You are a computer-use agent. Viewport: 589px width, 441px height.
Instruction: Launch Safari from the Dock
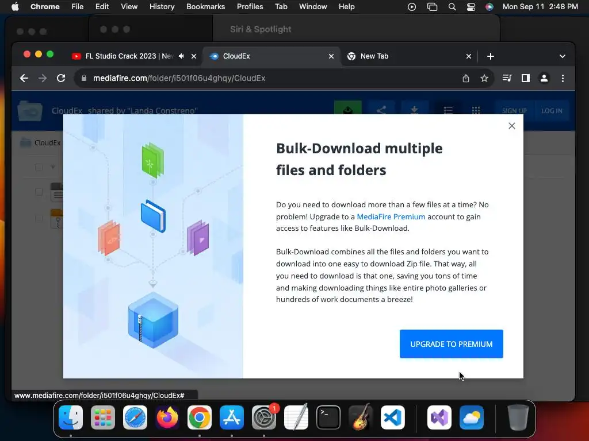pos(135,417)
